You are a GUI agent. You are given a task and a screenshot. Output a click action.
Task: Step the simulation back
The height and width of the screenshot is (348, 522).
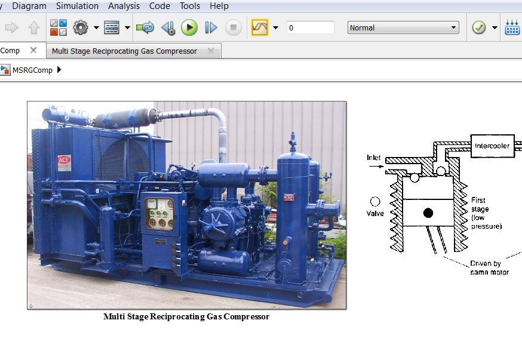pyautogui.click(x=168, y=27)
